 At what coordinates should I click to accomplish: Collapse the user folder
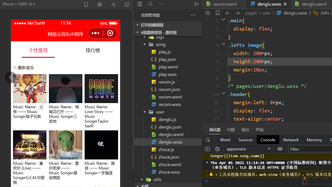145,112
